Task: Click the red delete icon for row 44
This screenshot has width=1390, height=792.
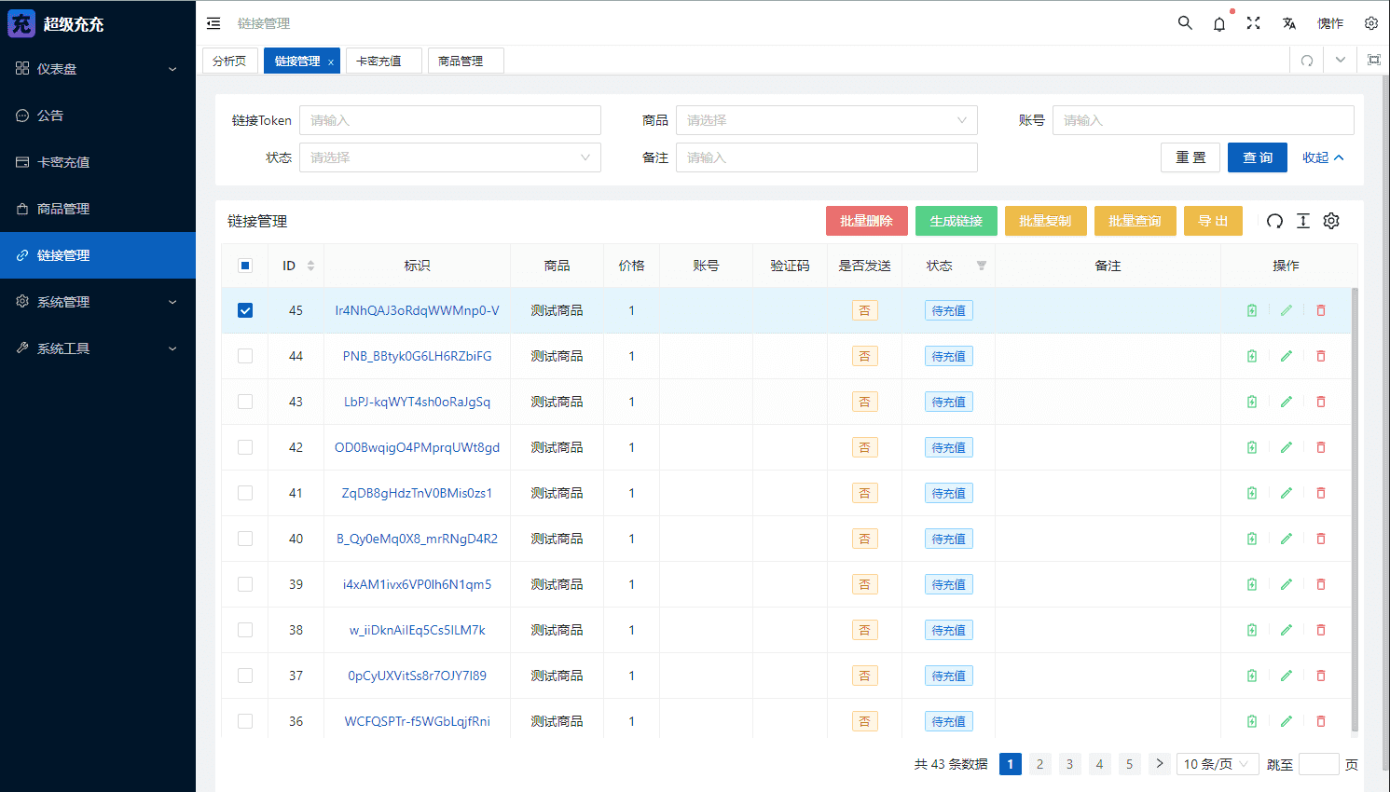Action: [x=1320, y=356]
